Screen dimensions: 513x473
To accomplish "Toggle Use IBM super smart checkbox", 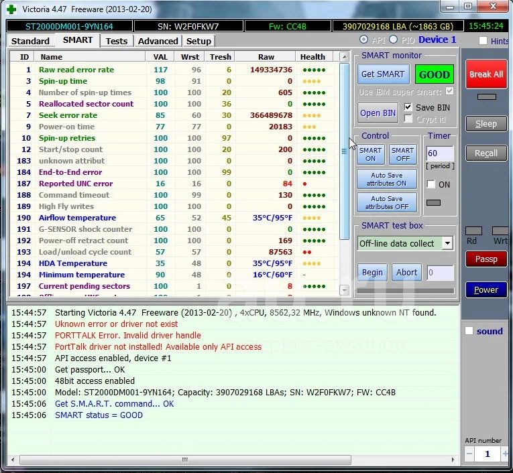I will coord(450,91).
